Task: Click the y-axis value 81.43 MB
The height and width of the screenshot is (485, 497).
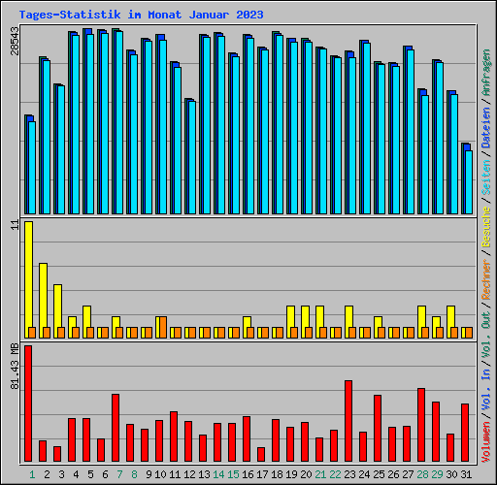Action: point(15,368)
